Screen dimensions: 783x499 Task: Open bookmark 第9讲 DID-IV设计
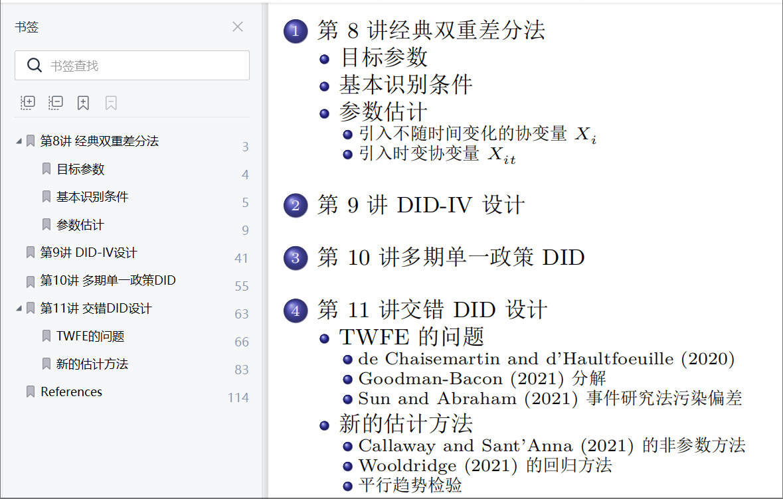[x=88, y=253]
